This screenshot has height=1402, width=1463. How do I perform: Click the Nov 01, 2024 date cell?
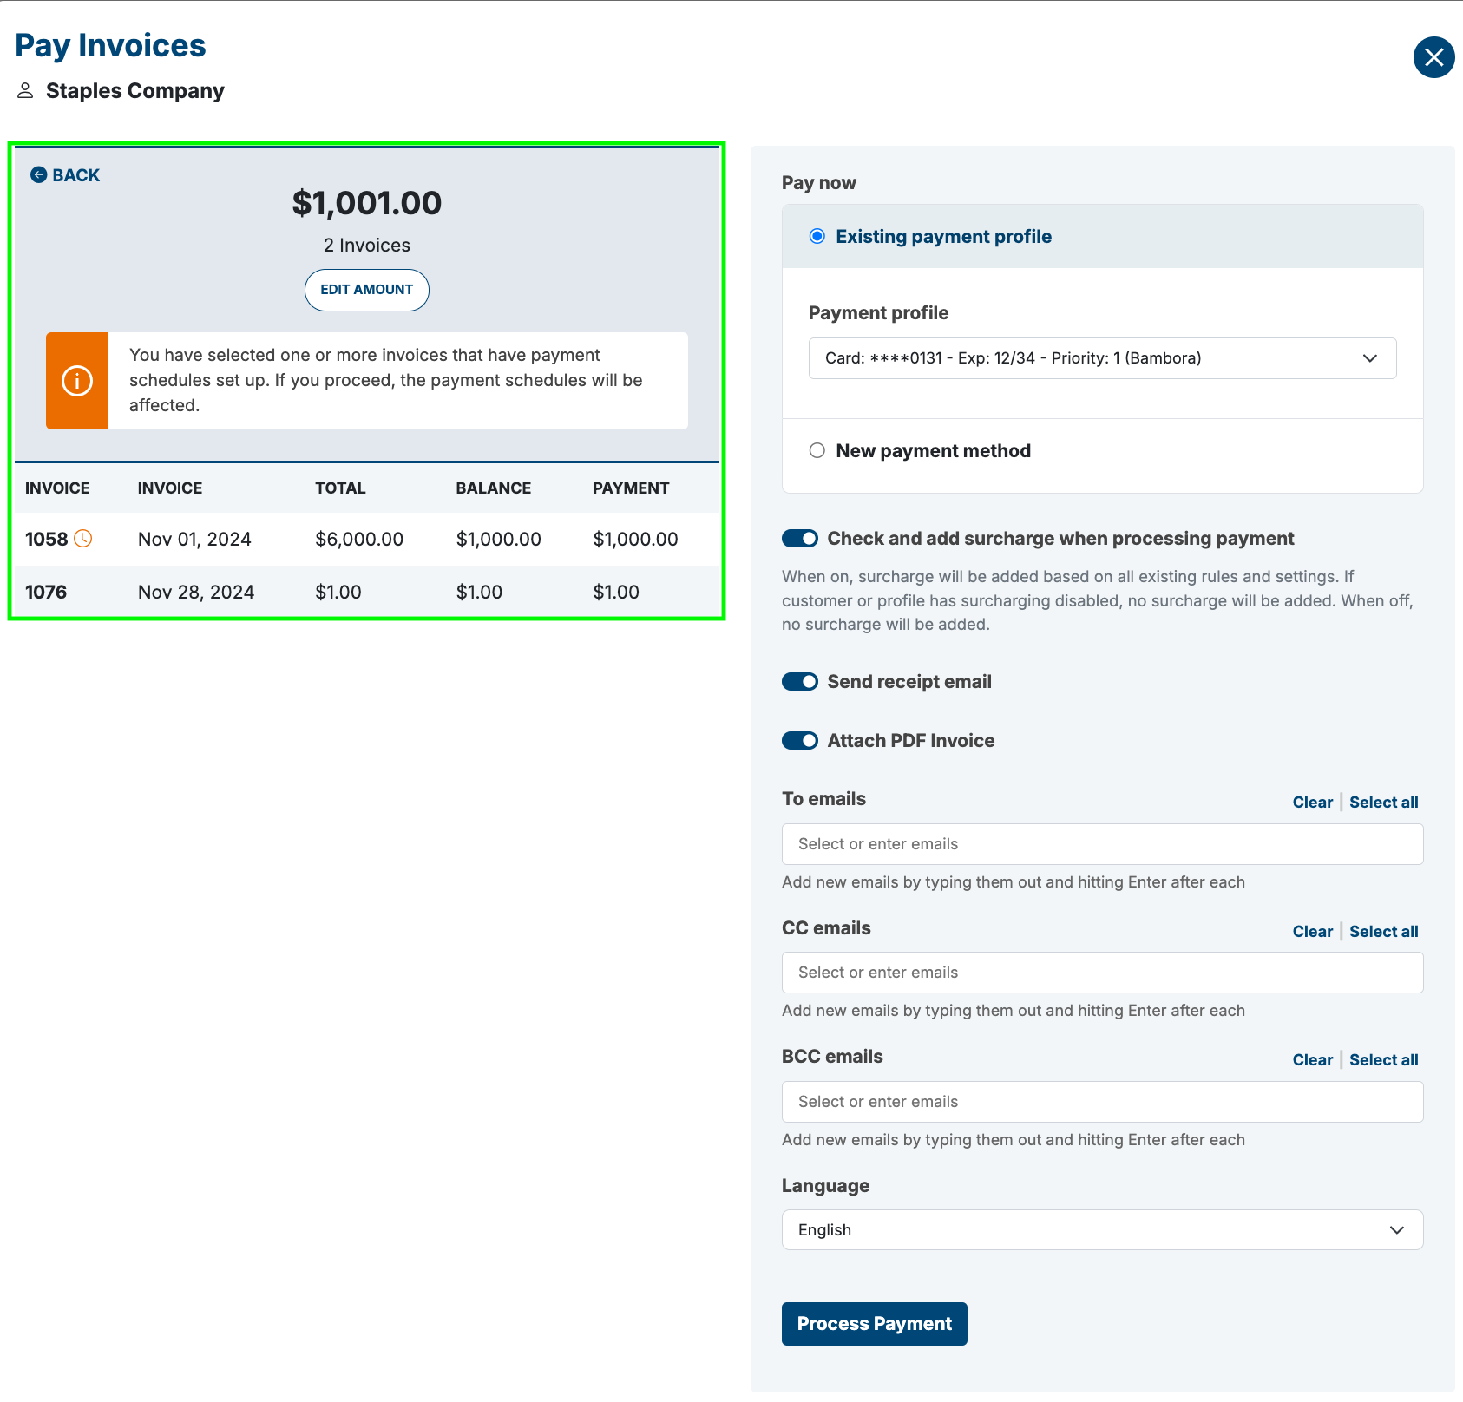194,540
